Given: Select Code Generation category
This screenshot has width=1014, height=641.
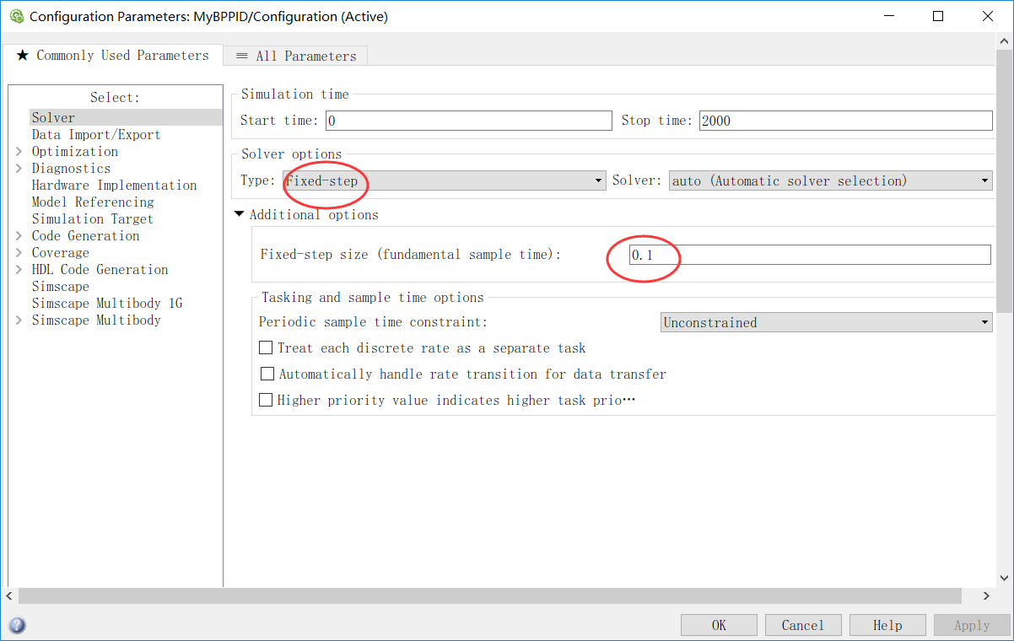Looking at the screenshot, I should coord(86,236).
